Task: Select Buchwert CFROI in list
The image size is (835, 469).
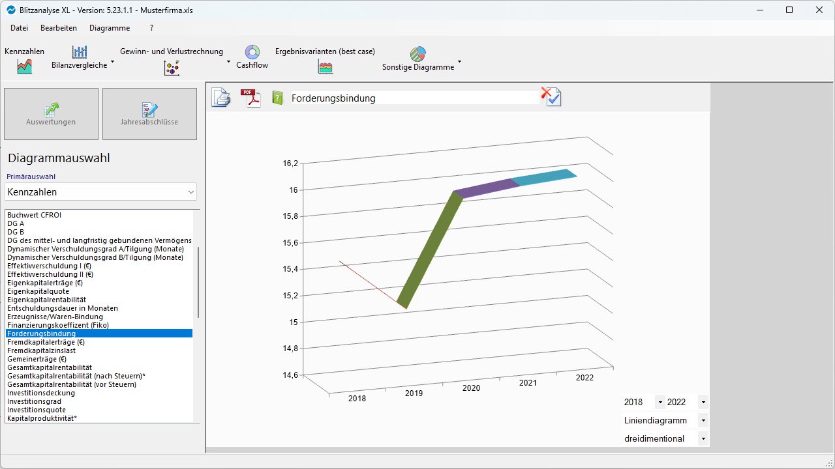Action: click(x=99, y=215)
